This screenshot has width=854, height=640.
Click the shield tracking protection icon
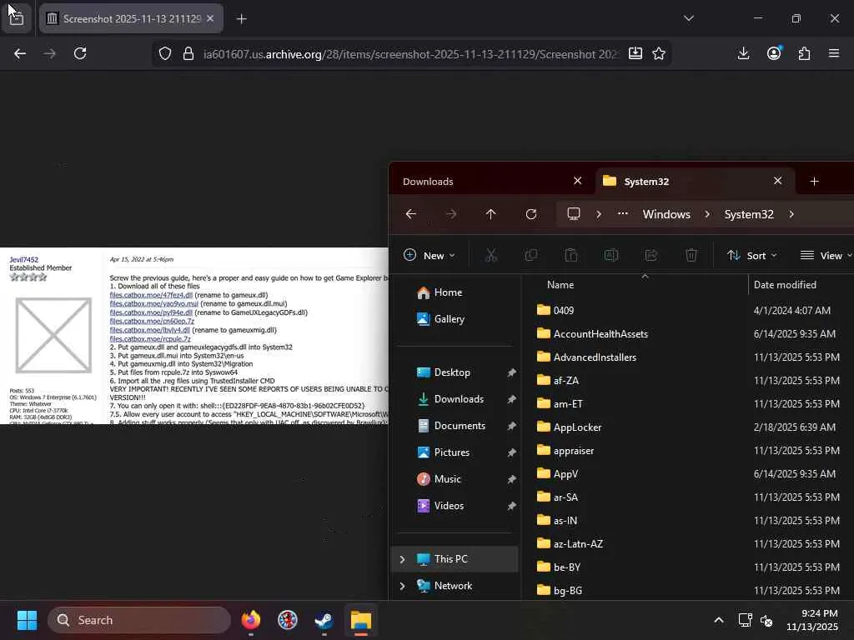point(165,53)
